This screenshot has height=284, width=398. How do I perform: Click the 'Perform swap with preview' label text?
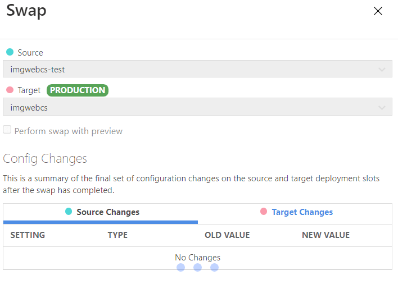pos(68,131)
